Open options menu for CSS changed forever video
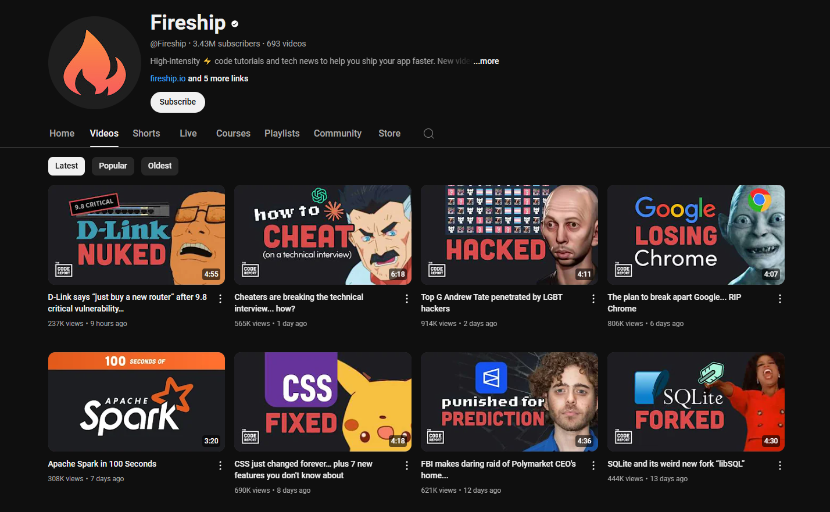Screen dimensions: 830x512 [x=407, y=466]
